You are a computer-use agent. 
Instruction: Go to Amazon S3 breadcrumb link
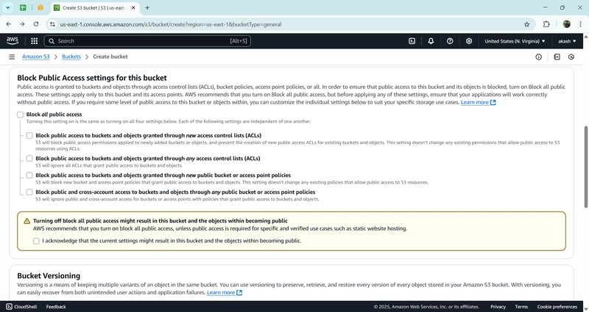coord(35,57)
